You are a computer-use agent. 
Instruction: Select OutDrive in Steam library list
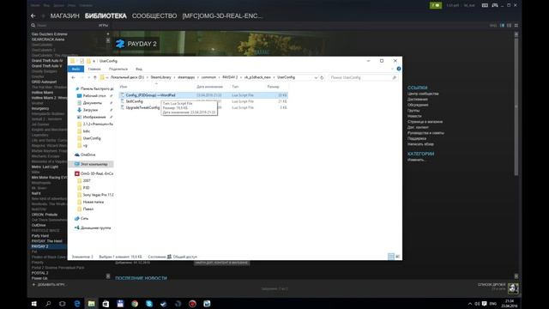click(39, 225)
